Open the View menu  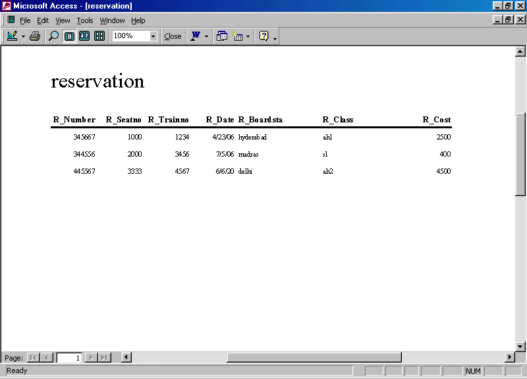63,20
